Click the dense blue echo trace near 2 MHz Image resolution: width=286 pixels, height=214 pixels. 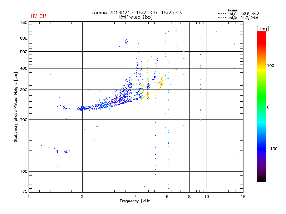click(84, 108)
